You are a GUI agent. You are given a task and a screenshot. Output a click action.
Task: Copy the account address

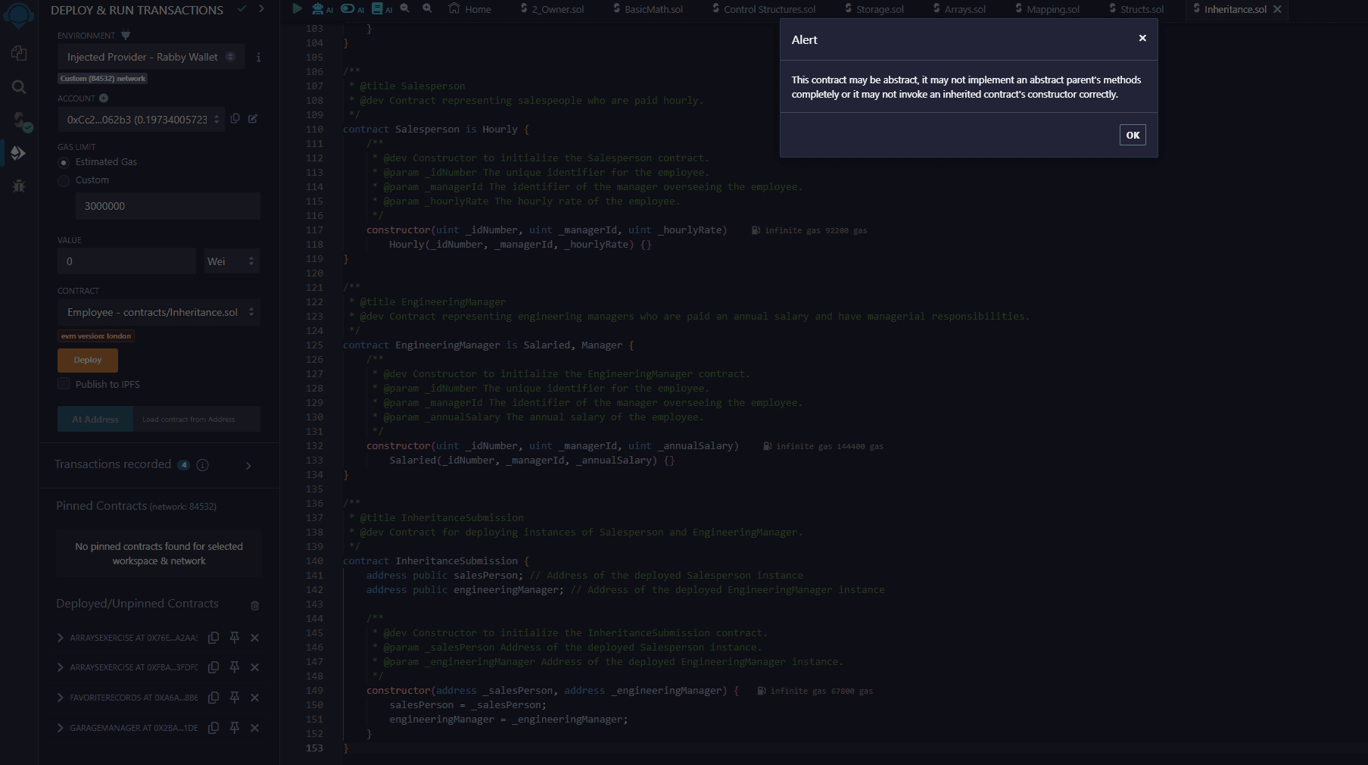[x=235, y=119]
